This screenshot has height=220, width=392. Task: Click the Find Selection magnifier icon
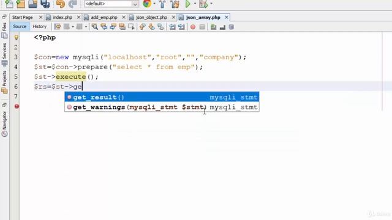(x=94, y=27)
